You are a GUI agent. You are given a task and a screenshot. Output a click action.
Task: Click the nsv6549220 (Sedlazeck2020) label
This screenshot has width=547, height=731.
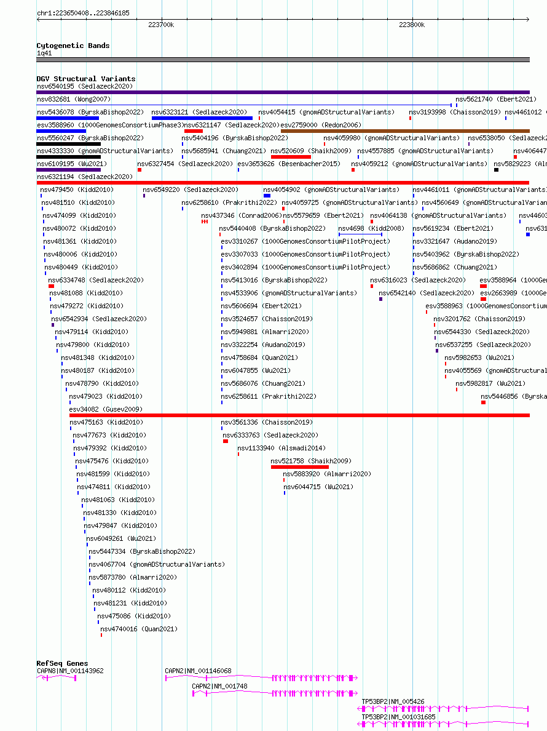click(191, 190)
